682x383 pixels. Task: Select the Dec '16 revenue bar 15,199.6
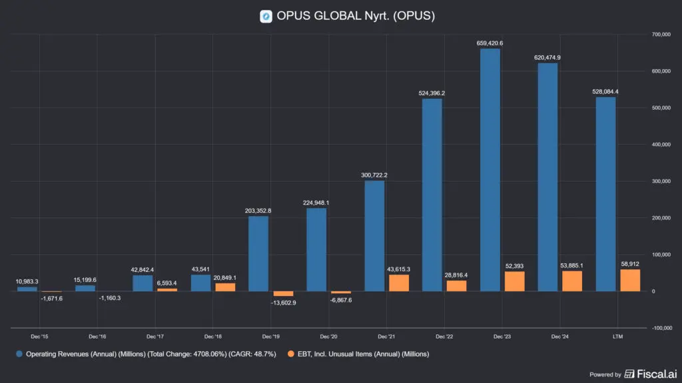click(x=85, y=289)
